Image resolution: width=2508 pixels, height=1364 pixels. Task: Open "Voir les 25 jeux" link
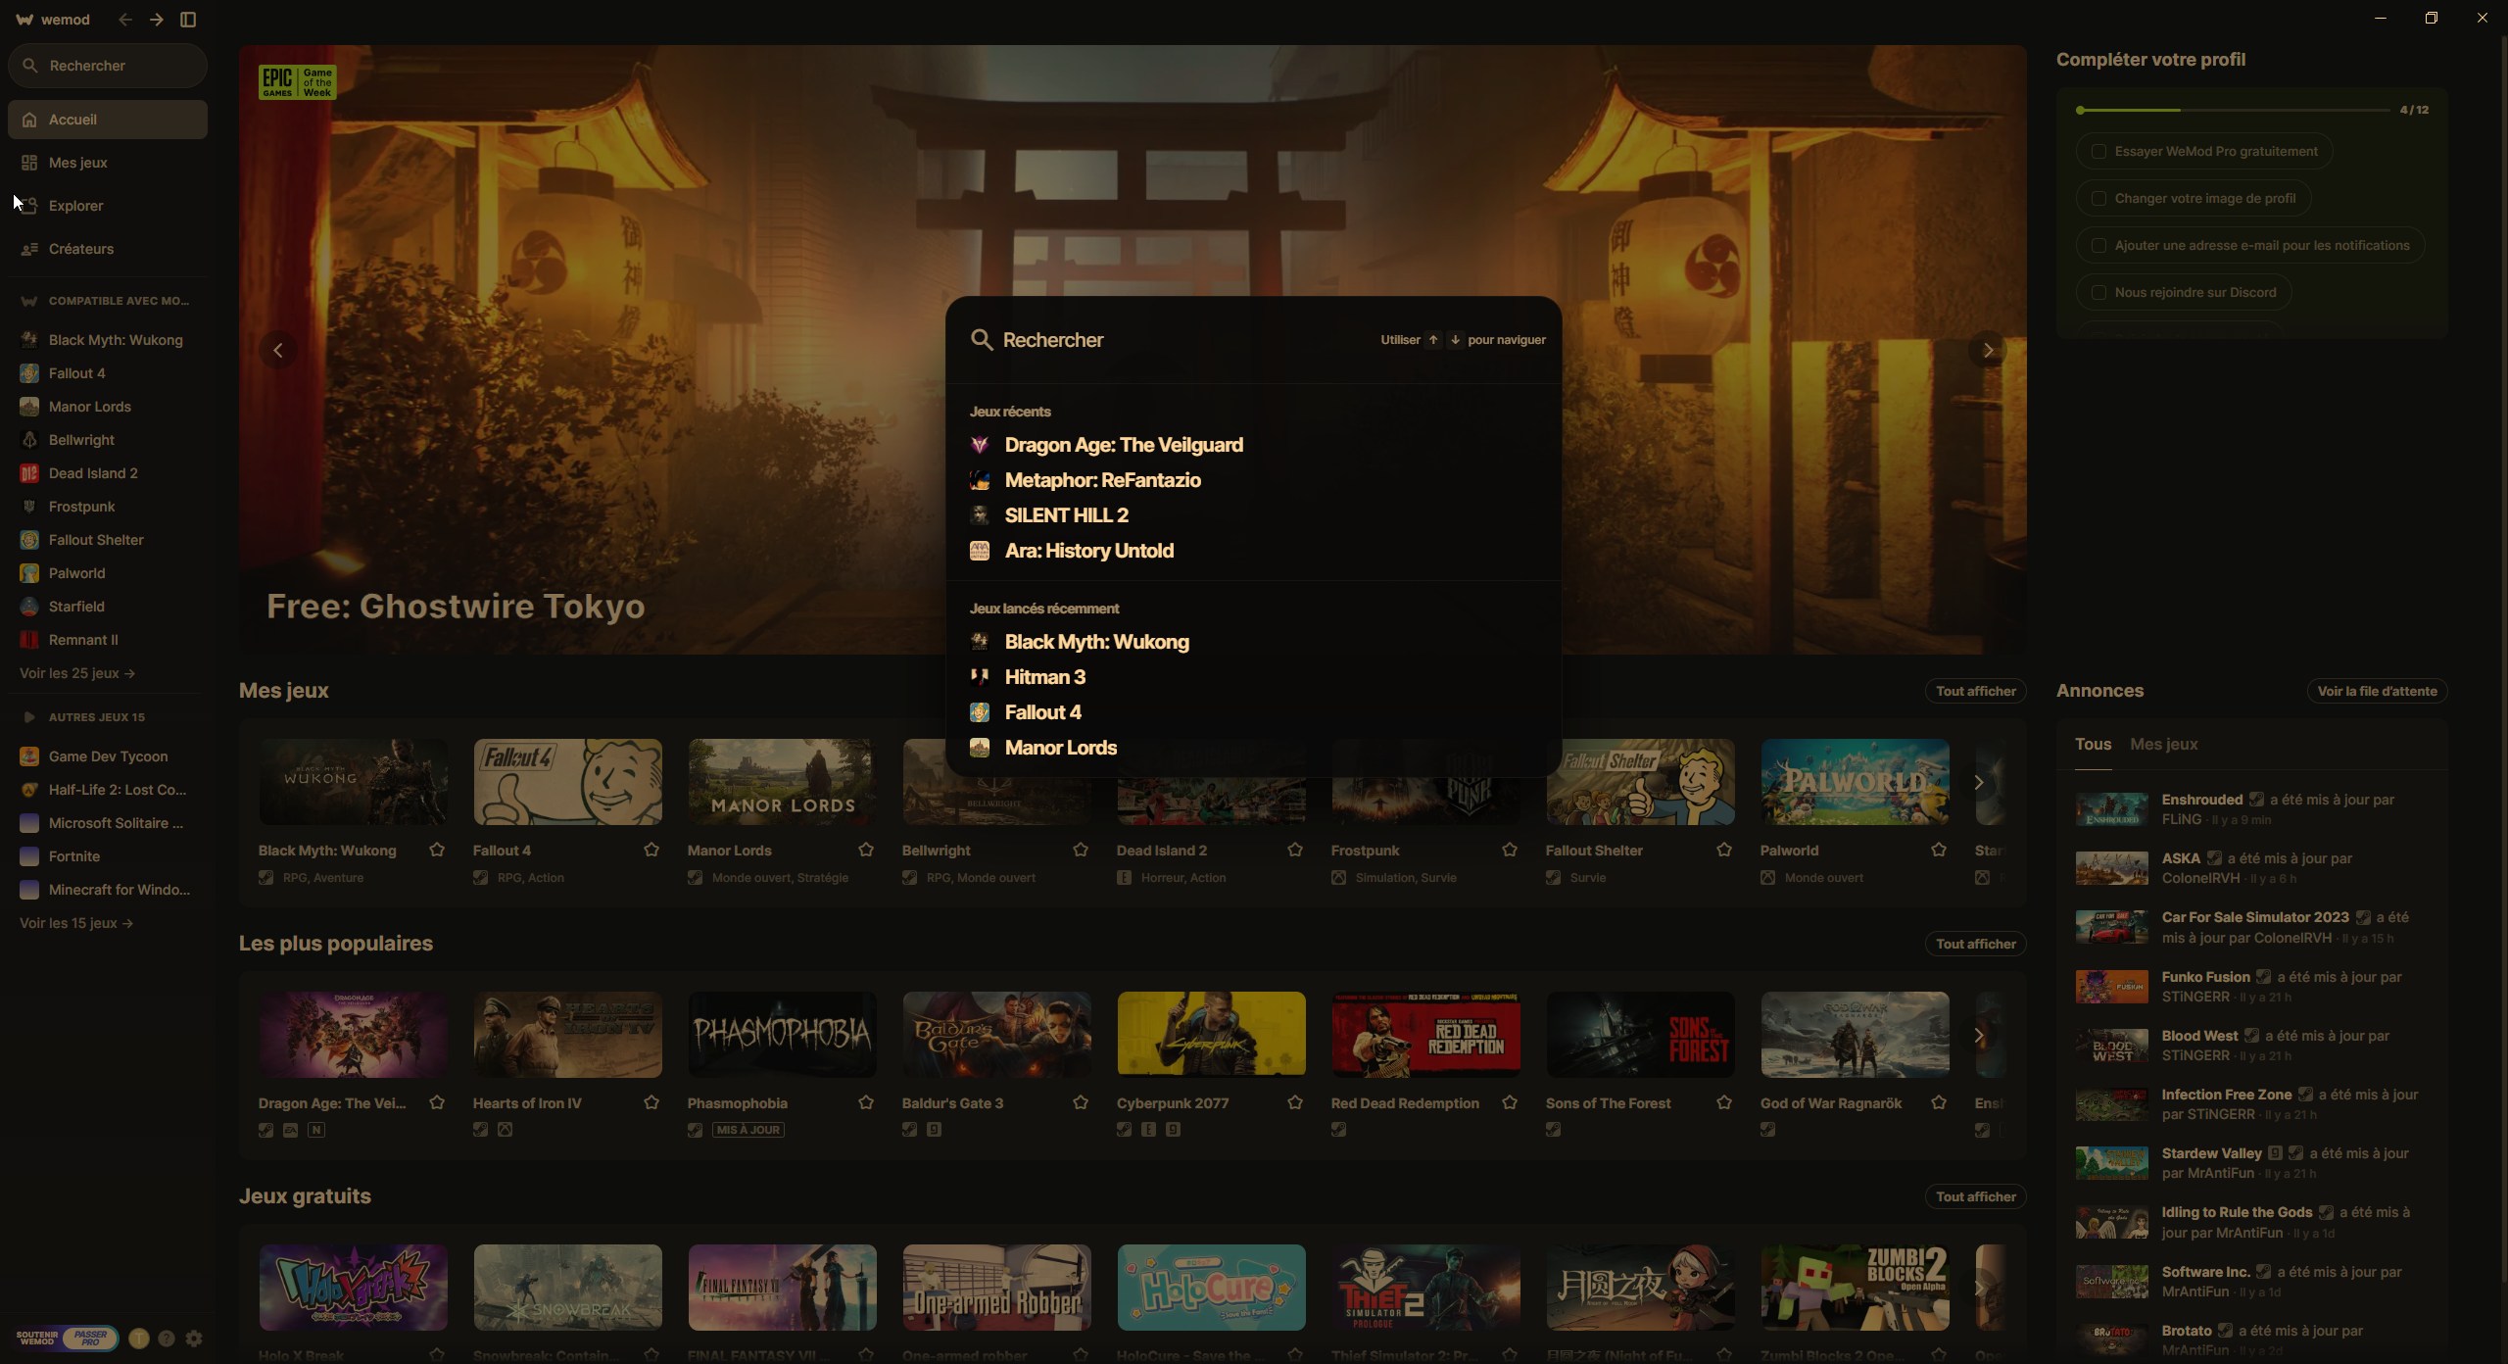click(77, 673)
